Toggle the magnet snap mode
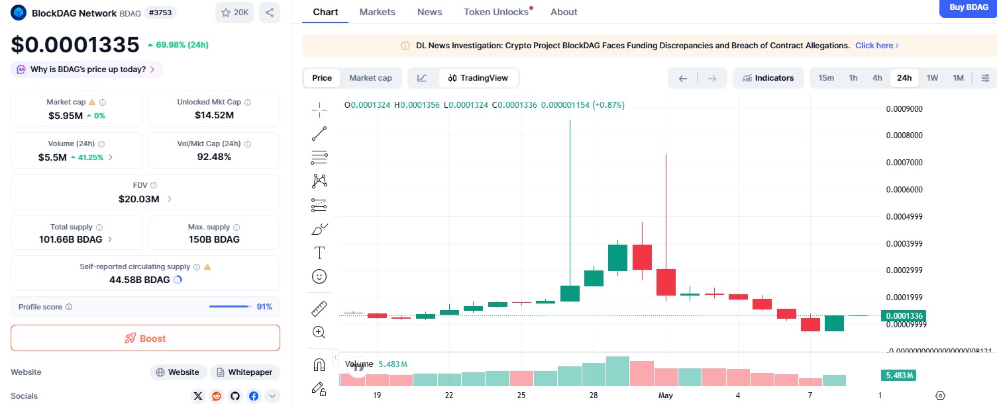The width and height of the screenshot is (997, 406). tap(319, 364)
